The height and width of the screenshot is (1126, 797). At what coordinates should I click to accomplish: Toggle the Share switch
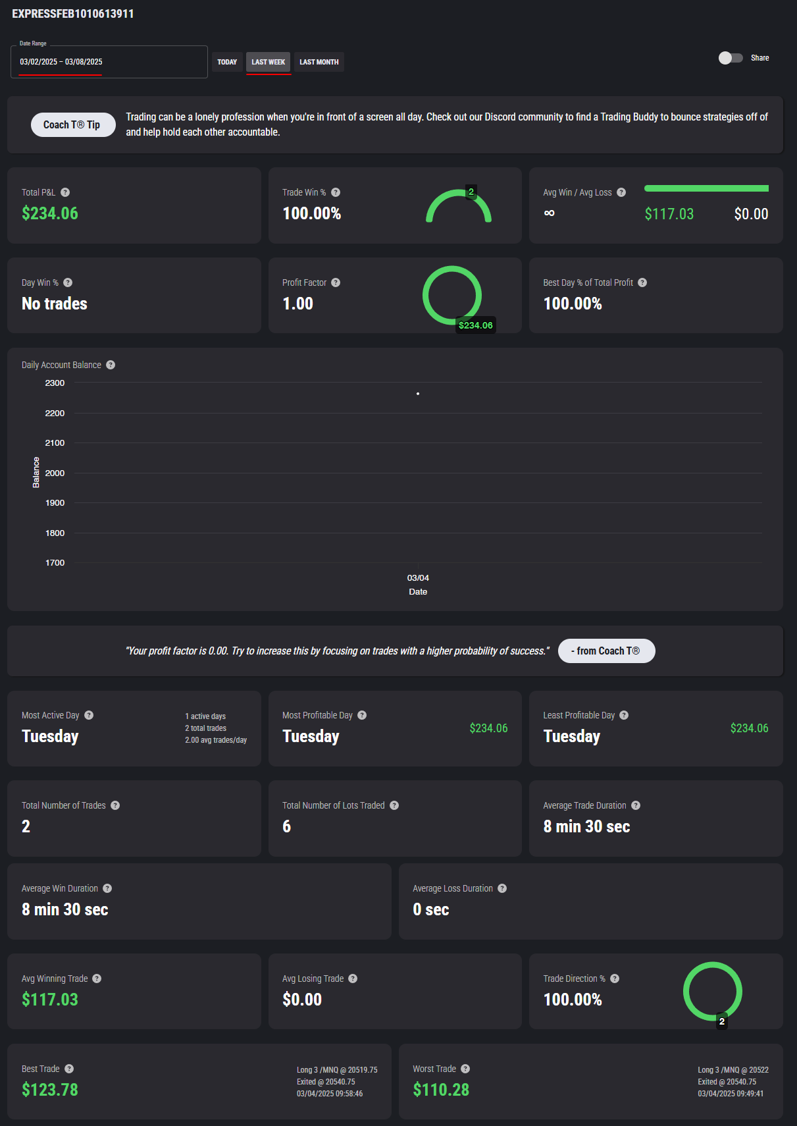tap(731, 58)
